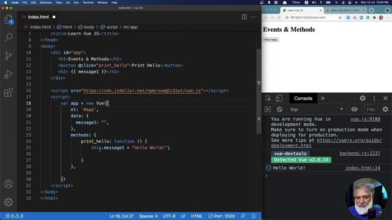Open notifications bell in the status bar
The width and height of the screenshot is (392, 220).
point(254,216)
